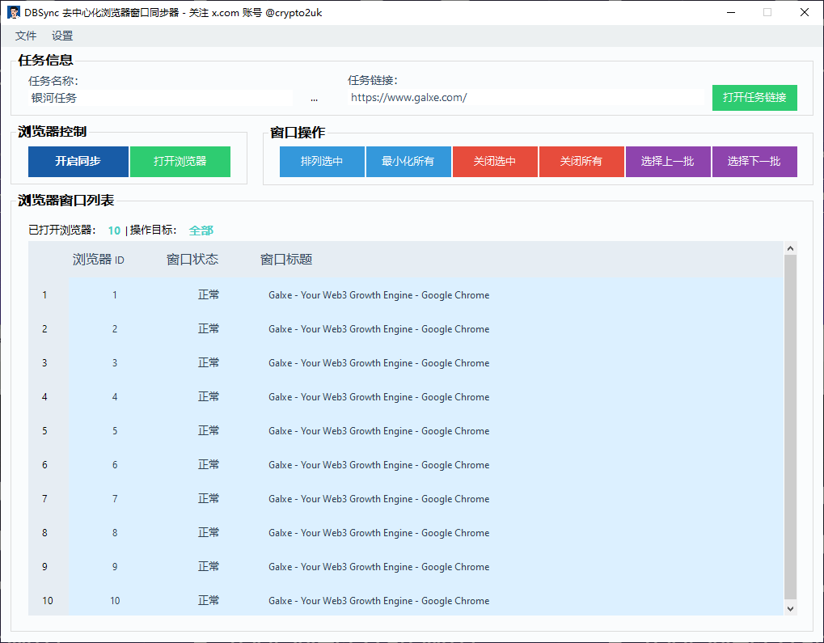Image resolution: width=824 pixels, height=643 pixels.
Task: Click the red 关闭选中 button
Action: [x=495, y=162]
